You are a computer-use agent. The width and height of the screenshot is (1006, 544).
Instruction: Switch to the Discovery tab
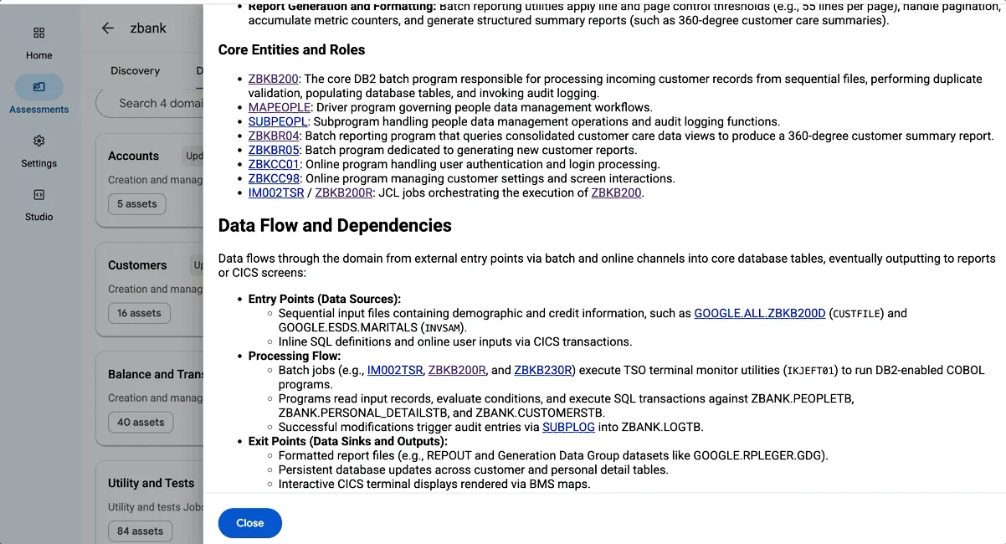tap(135, 71)
